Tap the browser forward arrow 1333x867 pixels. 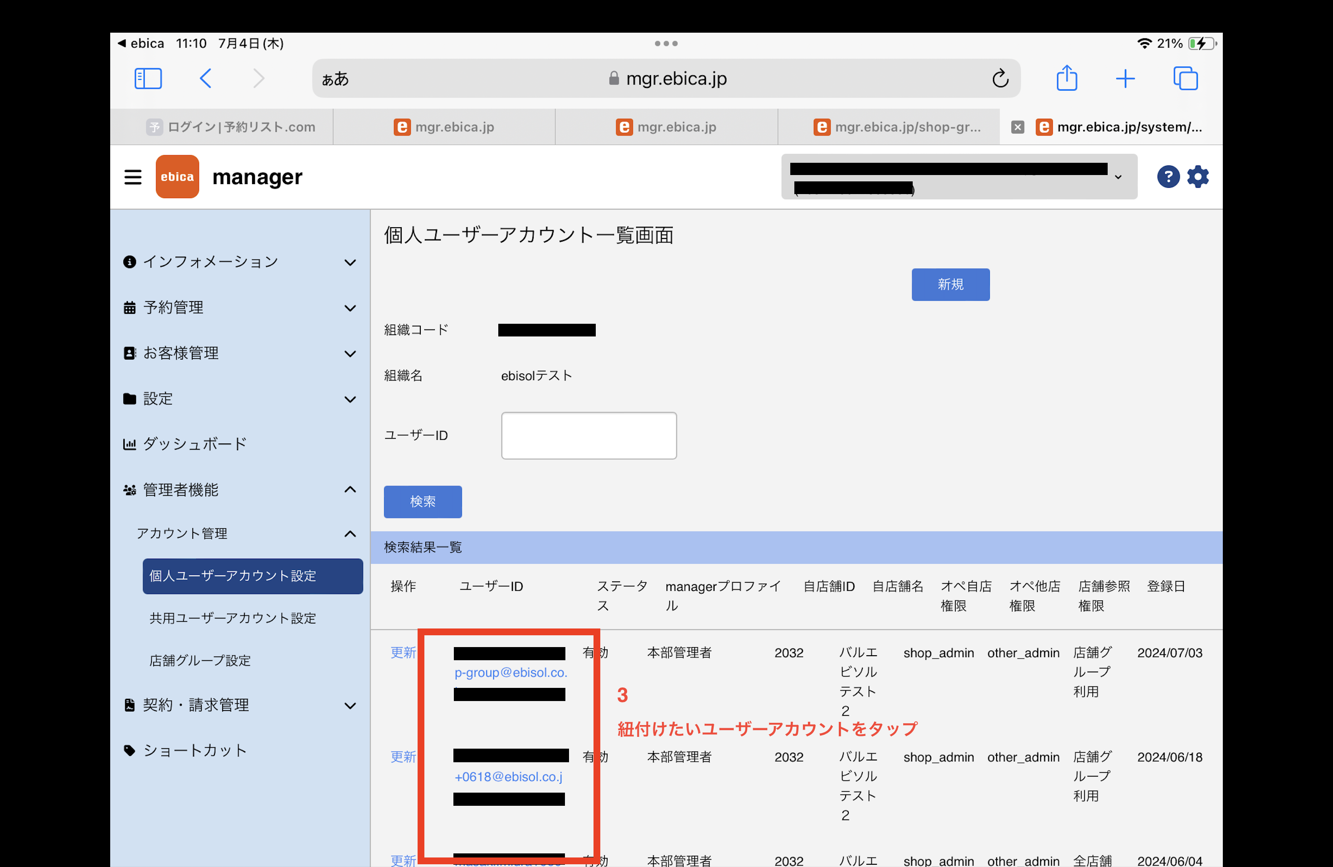tap(258, 78)
